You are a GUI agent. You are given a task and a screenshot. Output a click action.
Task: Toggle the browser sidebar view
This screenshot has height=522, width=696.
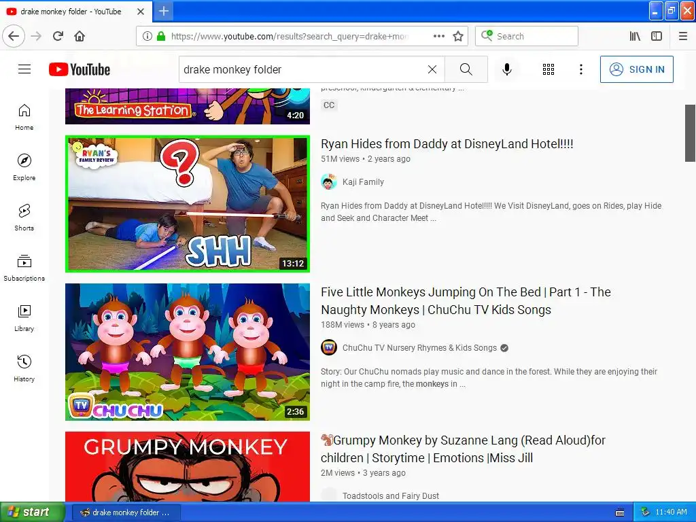657,36
